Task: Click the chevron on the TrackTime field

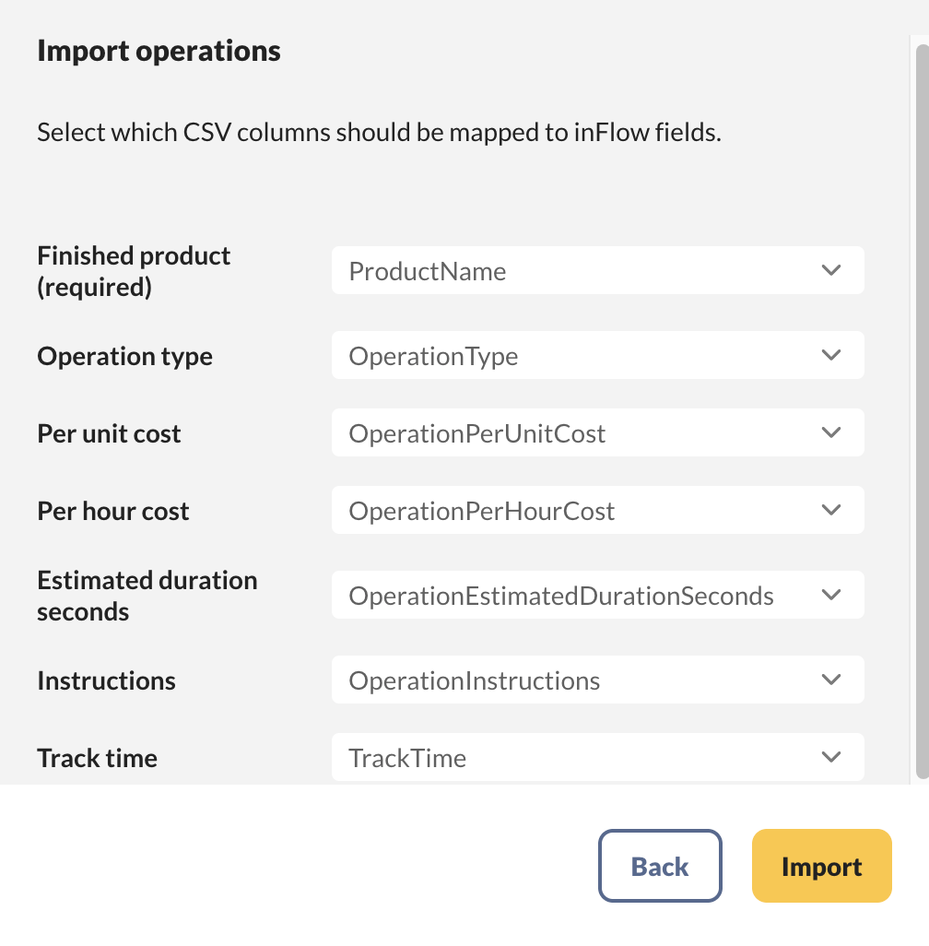Action: coord(830,757)
